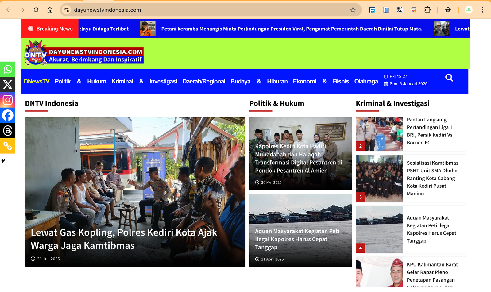Open the browser profile avatar menu

click(469, 10)
